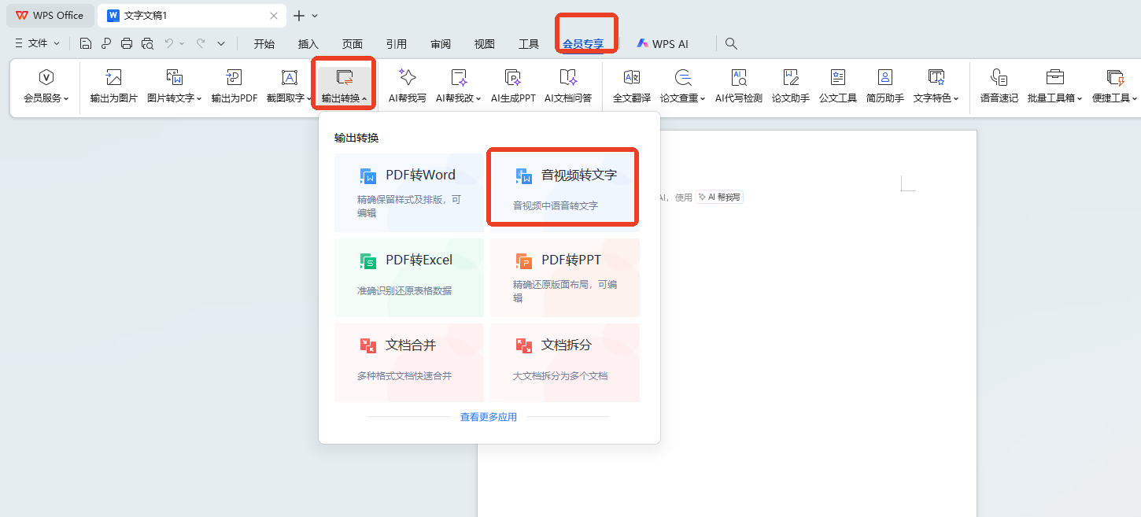This screenshot has height=517, width=1141.
Task: Click print preview icon
Action: point(147,44)
